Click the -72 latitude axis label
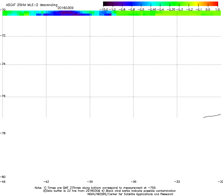Image resolution: width=223 pixels, height=196 pixels. click(3, 35)
